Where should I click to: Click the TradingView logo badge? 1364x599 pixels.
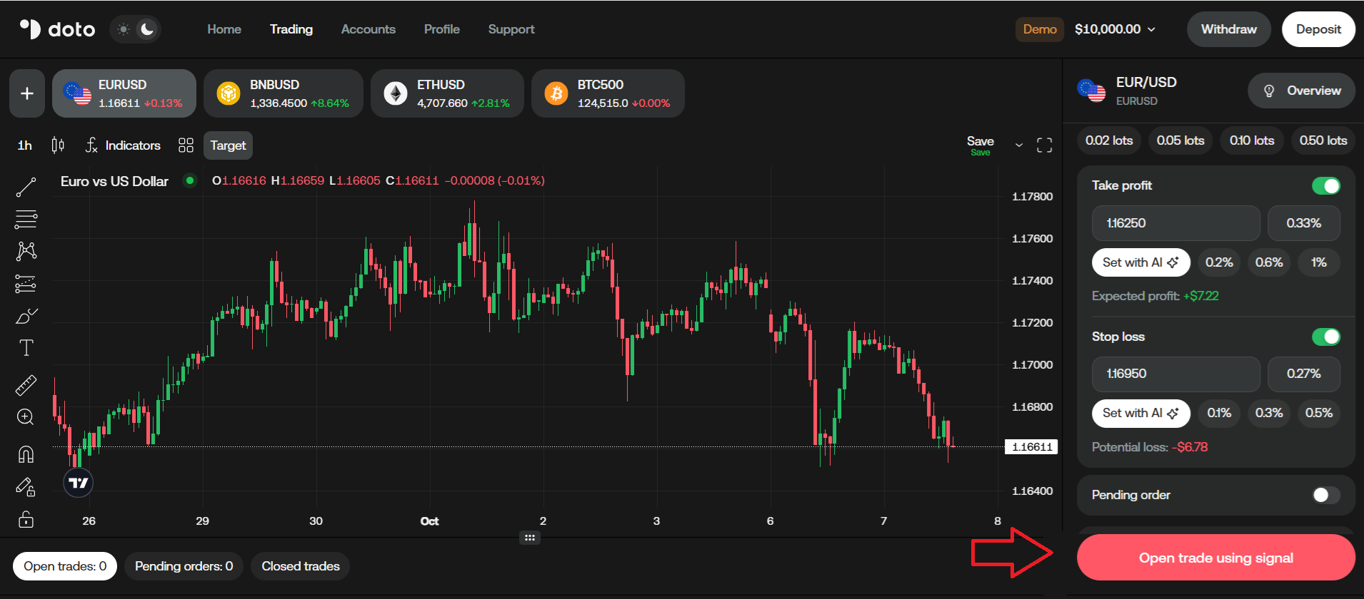point(79,483)
